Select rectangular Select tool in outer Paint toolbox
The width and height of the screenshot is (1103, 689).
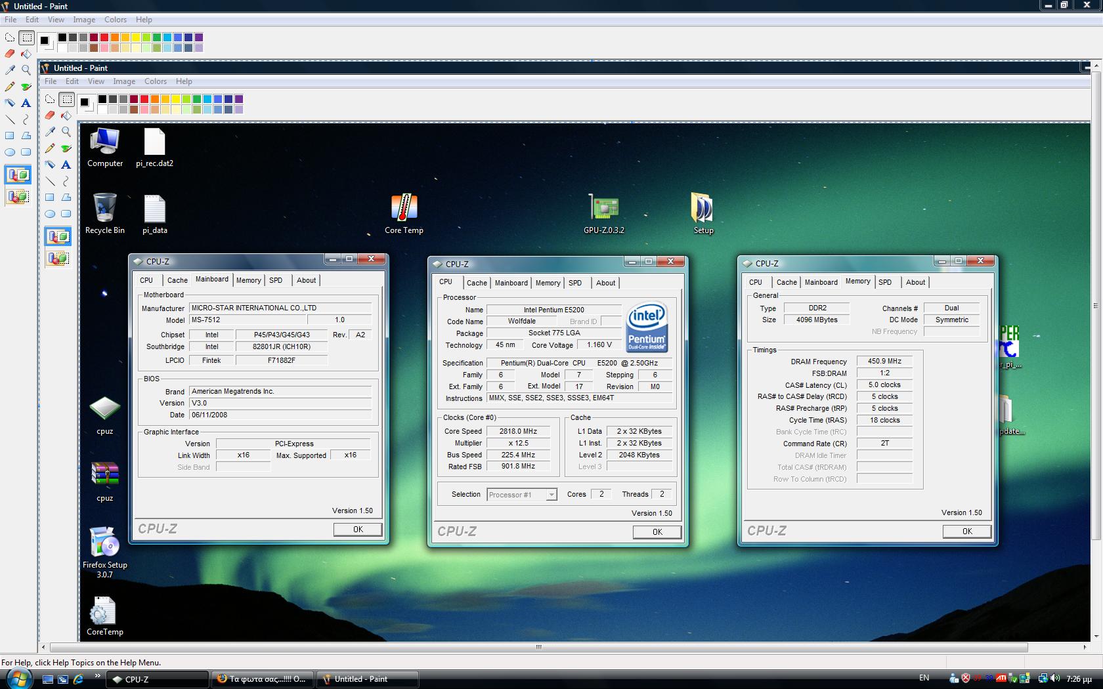coord(26,37)
